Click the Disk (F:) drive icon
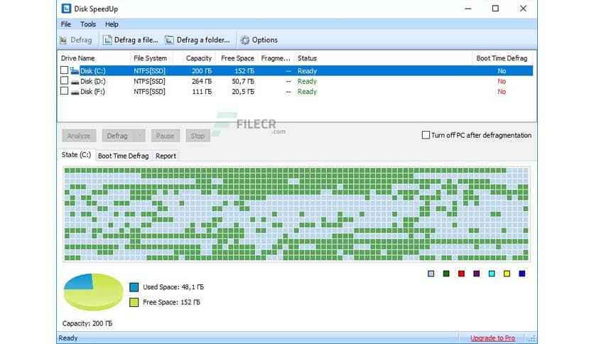The image size is (594, 344). [75, 92]
